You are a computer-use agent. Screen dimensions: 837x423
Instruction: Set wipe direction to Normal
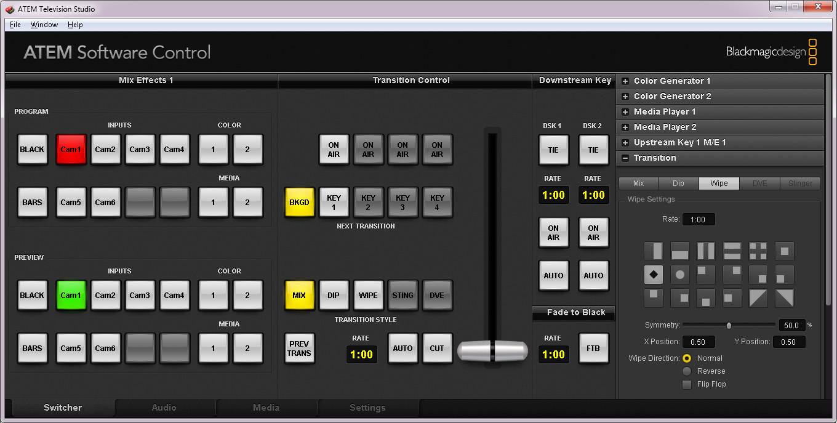687,358
